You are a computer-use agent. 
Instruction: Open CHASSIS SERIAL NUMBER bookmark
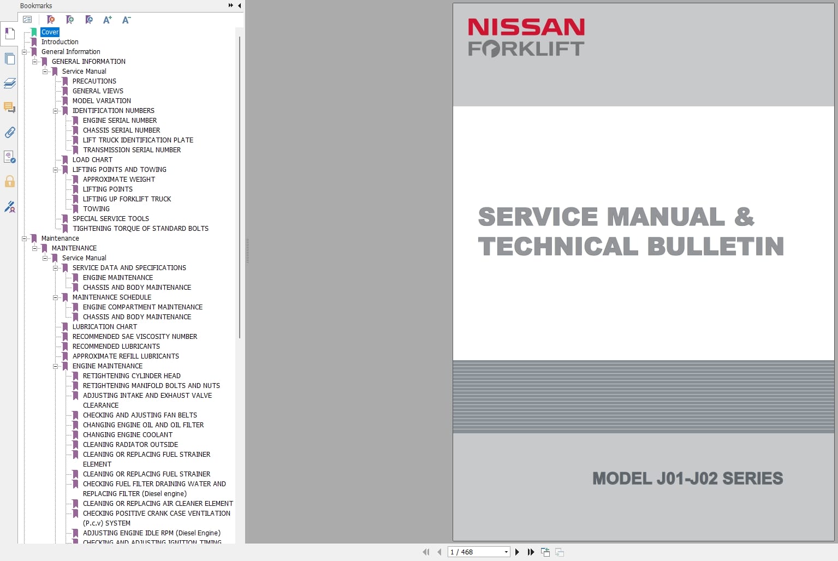pyautogui.click(x=121, y=130)
